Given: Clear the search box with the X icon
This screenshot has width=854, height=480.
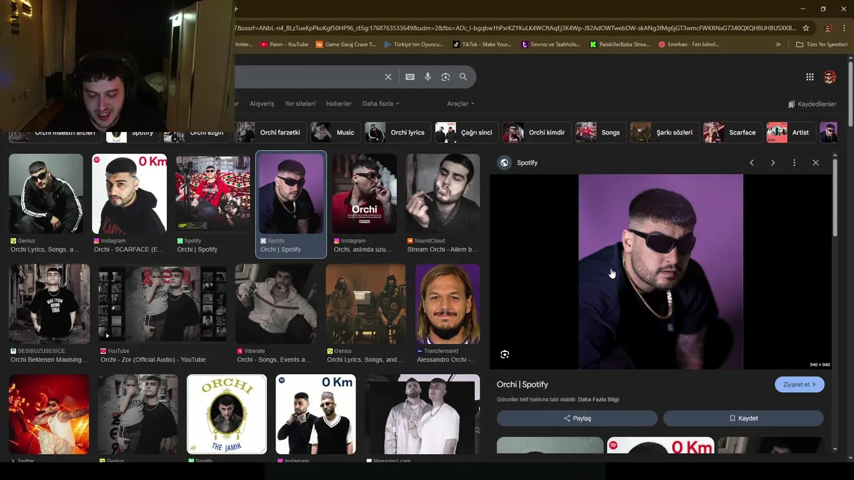Looking at the screenshot, I should [x=388, y=77].
